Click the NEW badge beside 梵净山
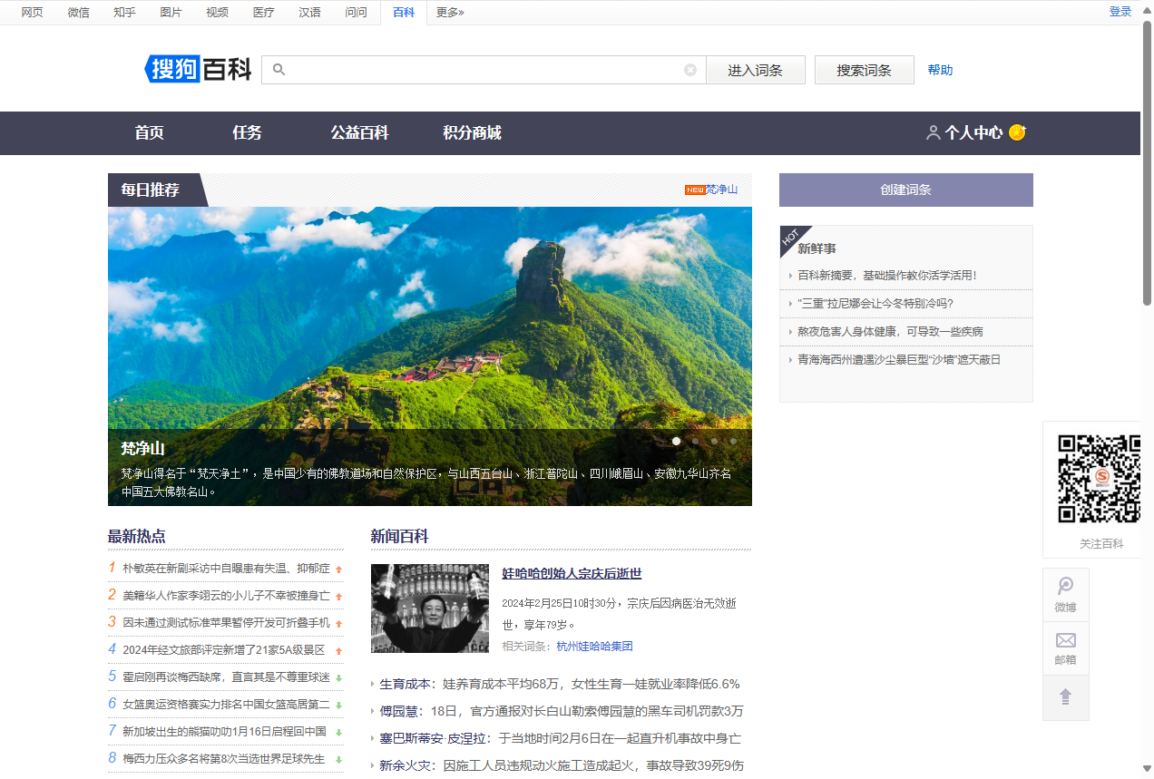1154x779 pixels. [x=695, y=190]
